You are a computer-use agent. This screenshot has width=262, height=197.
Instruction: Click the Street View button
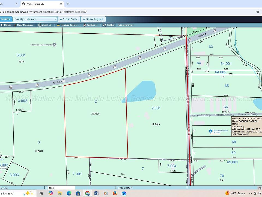pyautogui.click(x=68, y=19)
